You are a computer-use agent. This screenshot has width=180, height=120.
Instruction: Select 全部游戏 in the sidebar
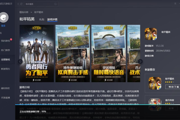point(5,60)
